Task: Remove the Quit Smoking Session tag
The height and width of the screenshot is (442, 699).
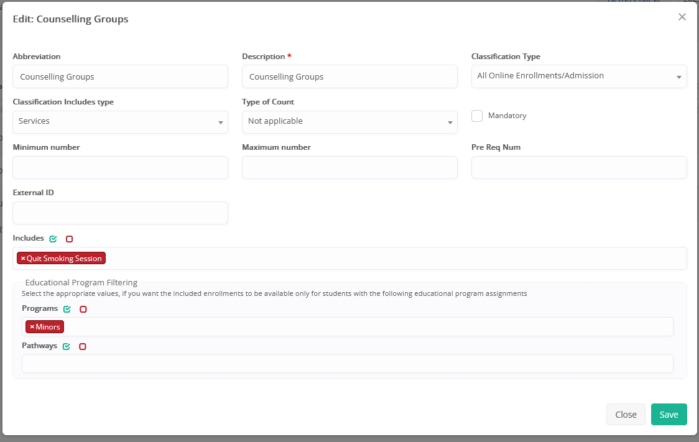Action: click(23, 259)
